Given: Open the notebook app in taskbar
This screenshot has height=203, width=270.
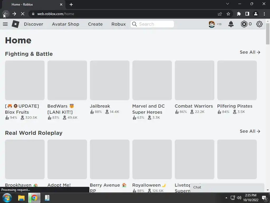Looking at the screenshot, I should [x=47, y=198].
